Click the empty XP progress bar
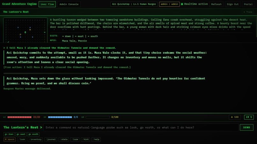The height and width of the screenshot is (144, 257). coord(98,117)
